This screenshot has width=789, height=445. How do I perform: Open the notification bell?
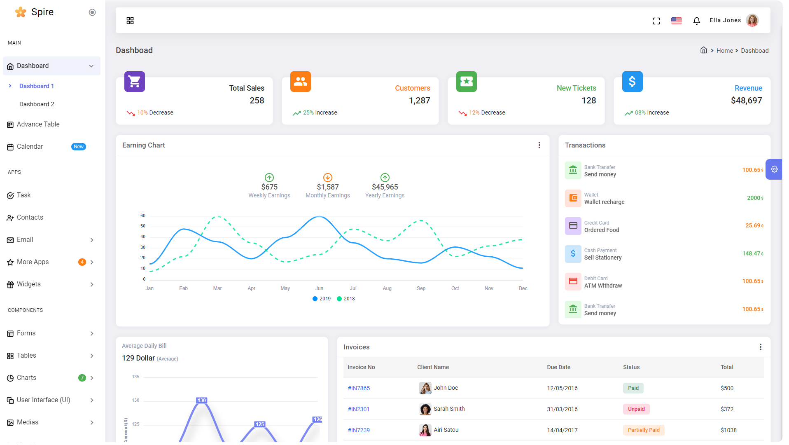696,21
